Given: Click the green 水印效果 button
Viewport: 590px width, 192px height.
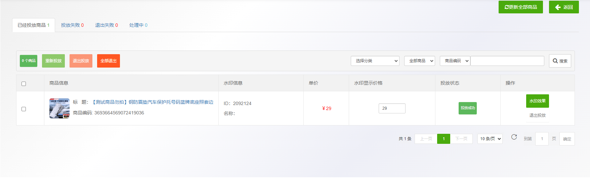Looking at the screenshot, I should [537, 101].
